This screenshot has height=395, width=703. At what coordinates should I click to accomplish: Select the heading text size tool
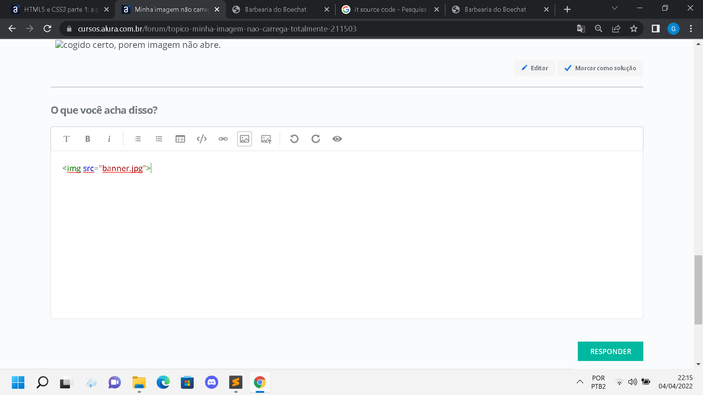pyautogui.click(x=66, y=139)
